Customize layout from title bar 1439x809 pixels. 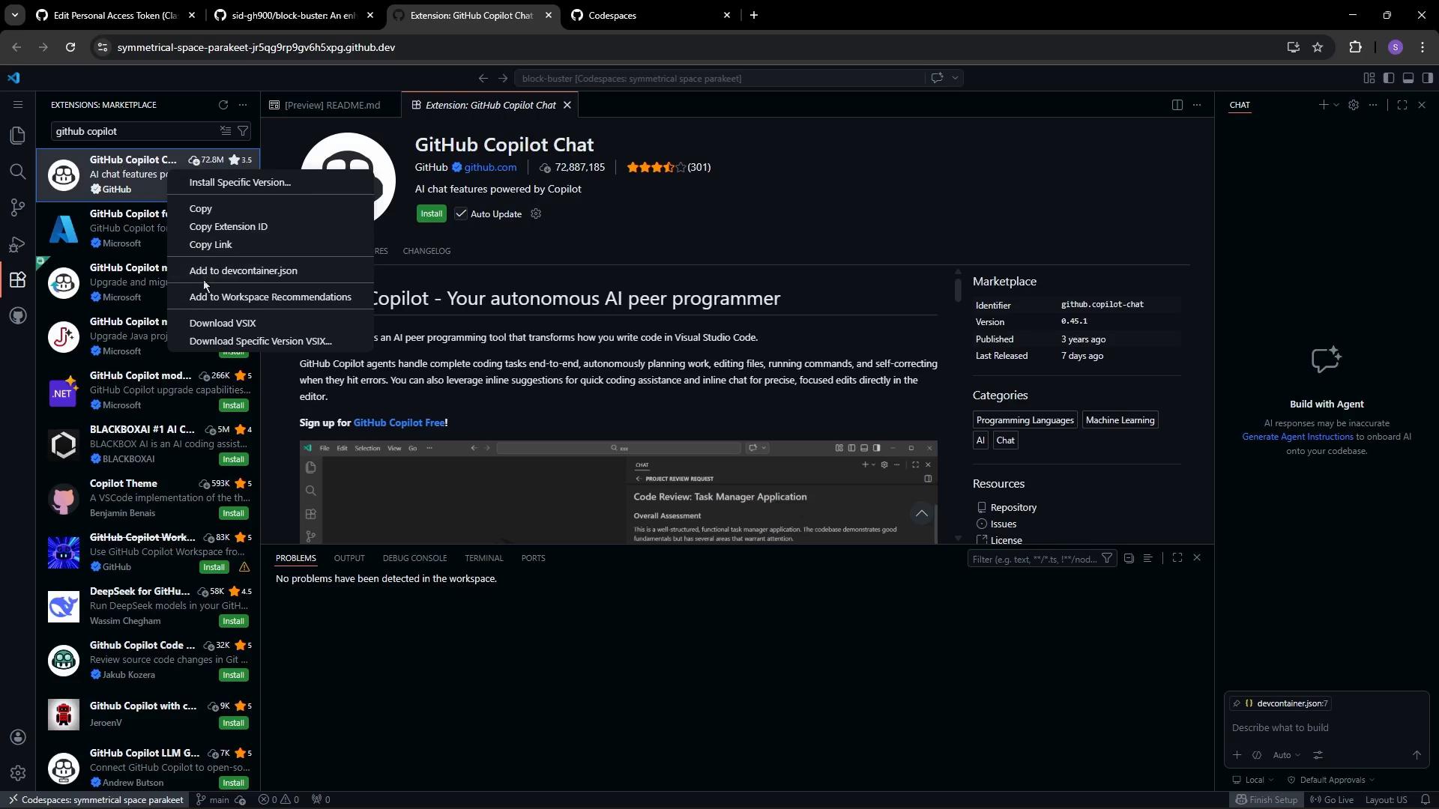coord(1369,78)
